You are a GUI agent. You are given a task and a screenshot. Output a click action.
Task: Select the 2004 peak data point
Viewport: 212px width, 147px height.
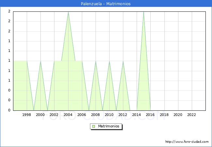click(x=68, y=12)
